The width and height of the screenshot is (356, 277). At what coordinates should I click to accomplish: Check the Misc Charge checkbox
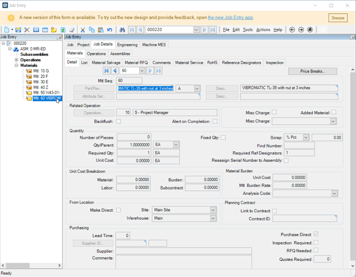pos(274,112)
